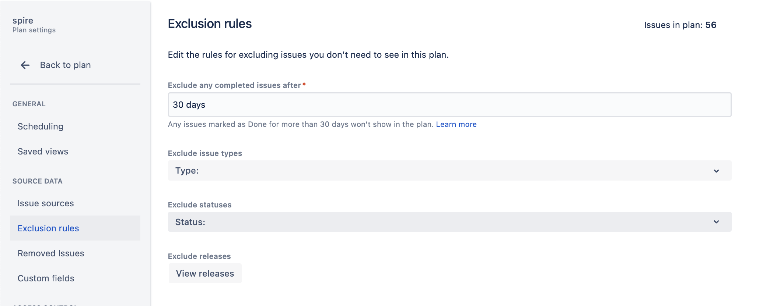Select Issue sources in sidebar
Screen dimensions: 784x306
(x=46, y=203)
